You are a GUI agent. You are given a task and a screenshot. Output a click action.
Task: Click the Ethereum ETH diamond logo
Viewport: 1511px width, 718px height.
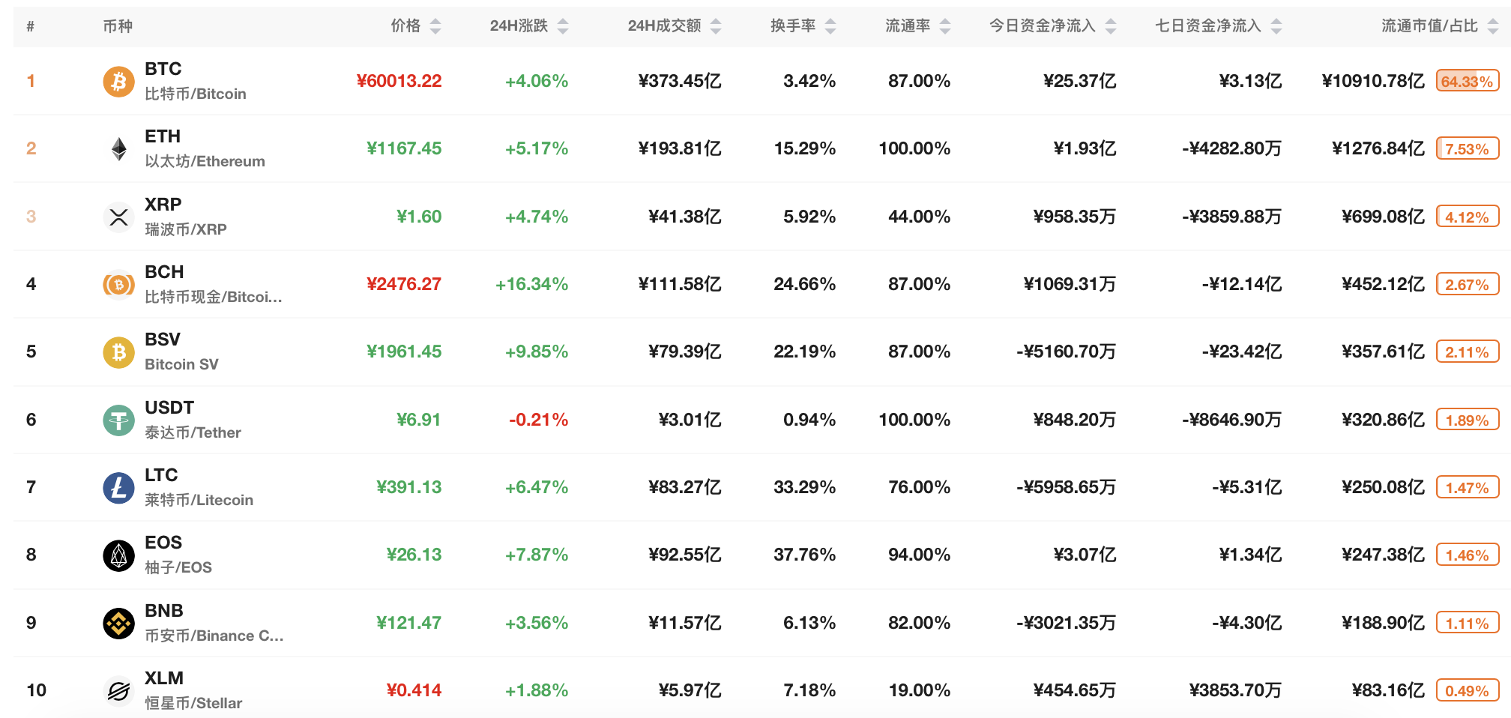pyautogui.click(x=118, y=148)
